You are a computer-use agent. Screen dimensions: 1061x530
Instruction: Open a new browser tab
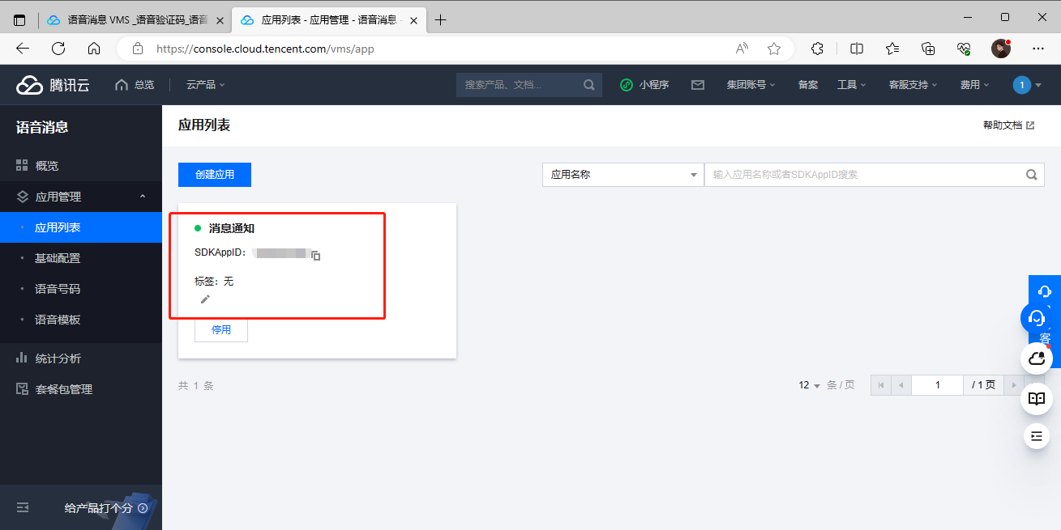[441, 20]
